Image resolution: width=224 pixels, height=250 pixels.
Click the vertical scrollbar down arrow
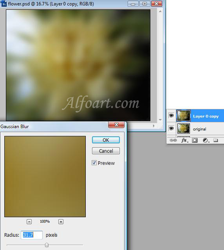click(x=160, y=120)
